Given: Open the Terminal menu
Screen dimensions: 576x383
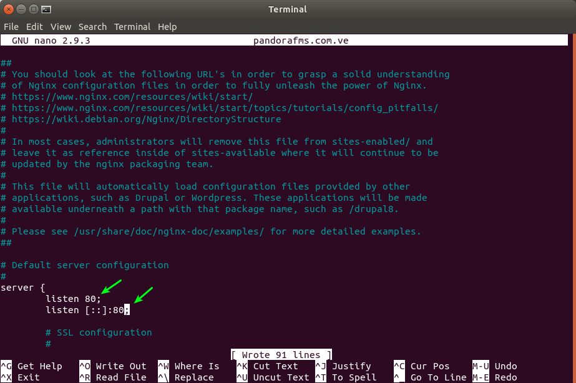Looking at the screenshot, I should (132, 27).
